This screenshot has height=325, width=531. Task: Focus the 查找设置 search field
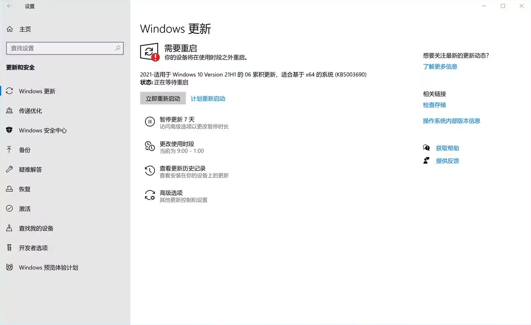[65, 48]
